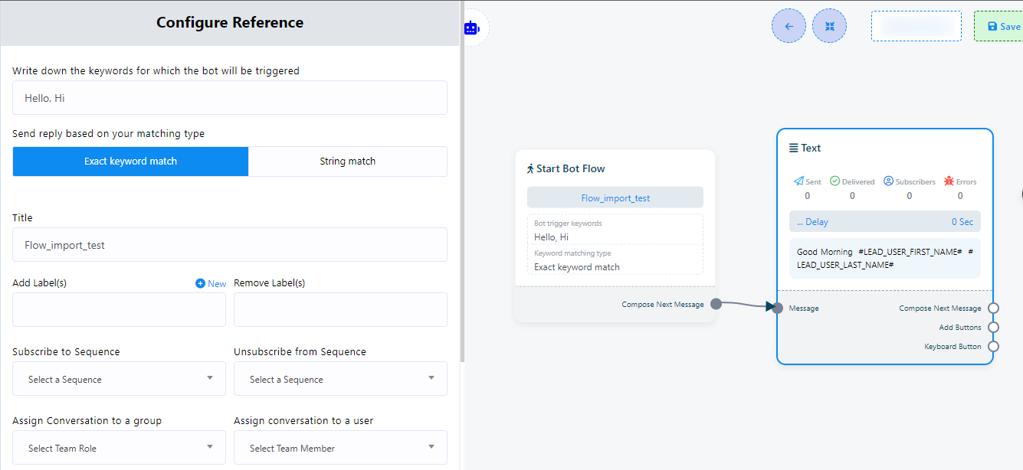Switch to String match option
Image resolution: width=1023 pixels, height=470 pixels.
click(x=347, y=162)
